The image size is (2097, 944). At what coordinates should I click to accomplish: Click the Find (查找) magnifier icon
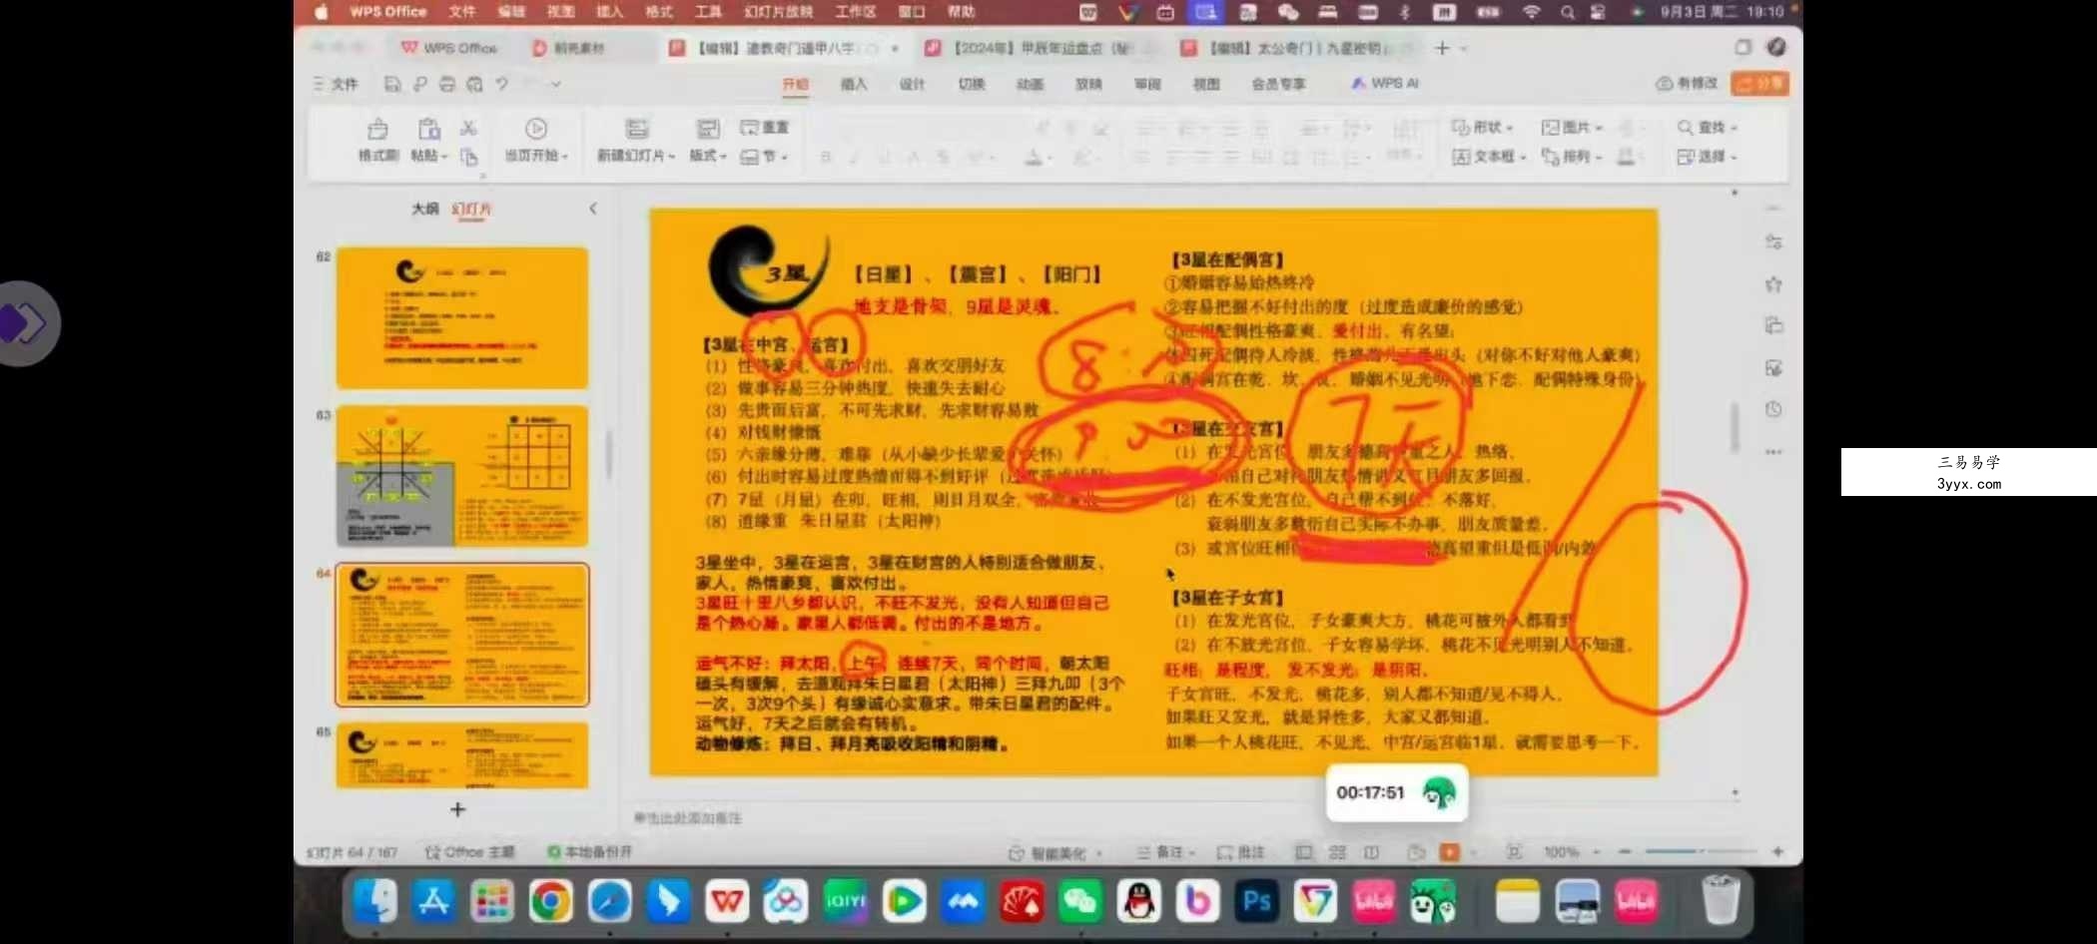(x=1685, y=128)
